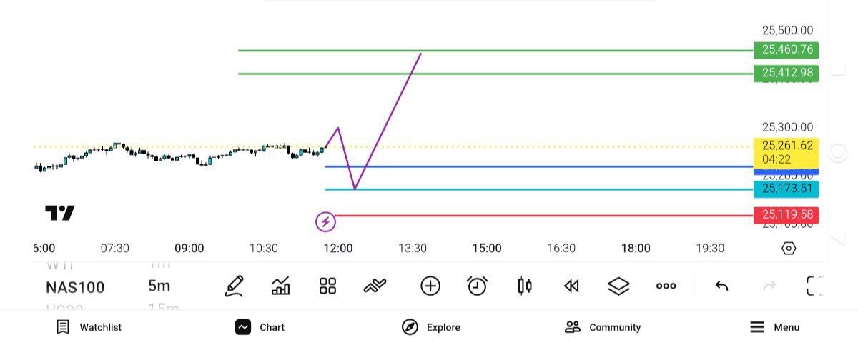Click the purple lightning event marker
Viewport: 858px width, 345px height.
point(325,222)
